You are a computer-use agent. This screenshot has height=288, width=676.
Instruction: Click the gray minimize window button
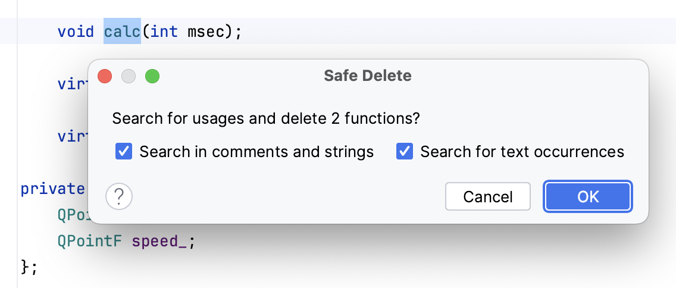(x=129, y=76)
